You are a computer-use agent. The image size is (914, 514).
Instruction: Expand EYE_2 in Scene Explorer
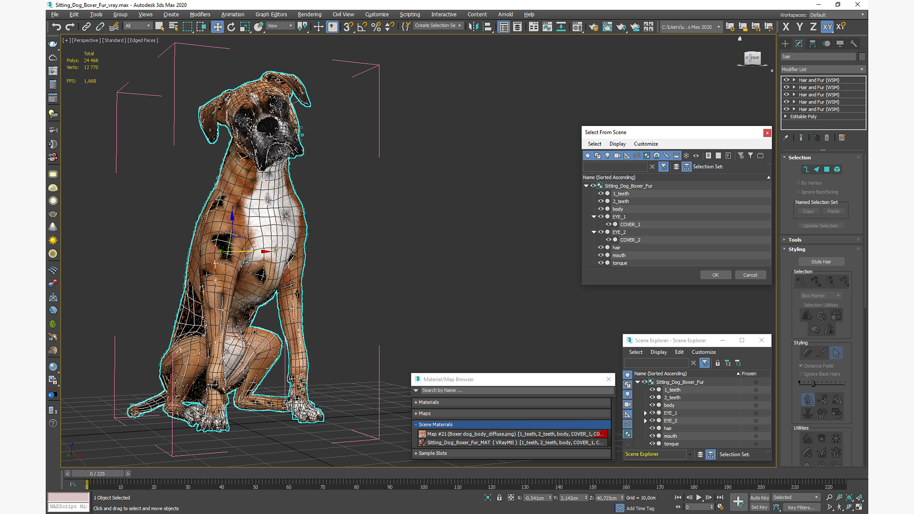point(646,421)
